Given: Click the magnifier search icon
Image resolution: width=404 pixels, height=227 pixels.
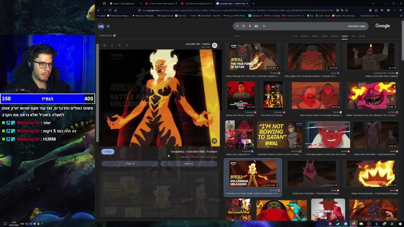Looking at the screenshot, I should [x=237, y=26].
